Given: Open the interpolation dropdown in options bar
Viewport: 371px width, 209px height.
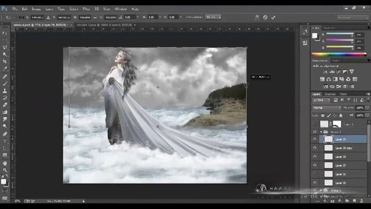Looking at the screenshot, I should 213,17.
